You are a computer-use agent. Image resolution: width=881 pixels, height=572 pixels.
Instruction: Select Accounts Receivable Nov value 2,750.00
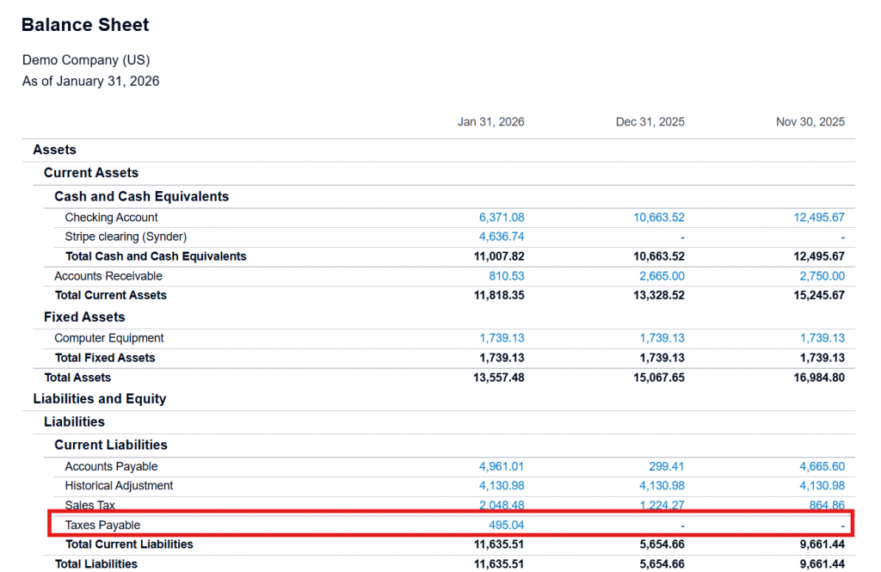(x=822, y=276)
